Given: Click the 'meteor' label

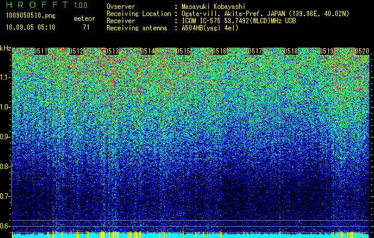Looking at the screenshot, I should [x=84, y=18].
